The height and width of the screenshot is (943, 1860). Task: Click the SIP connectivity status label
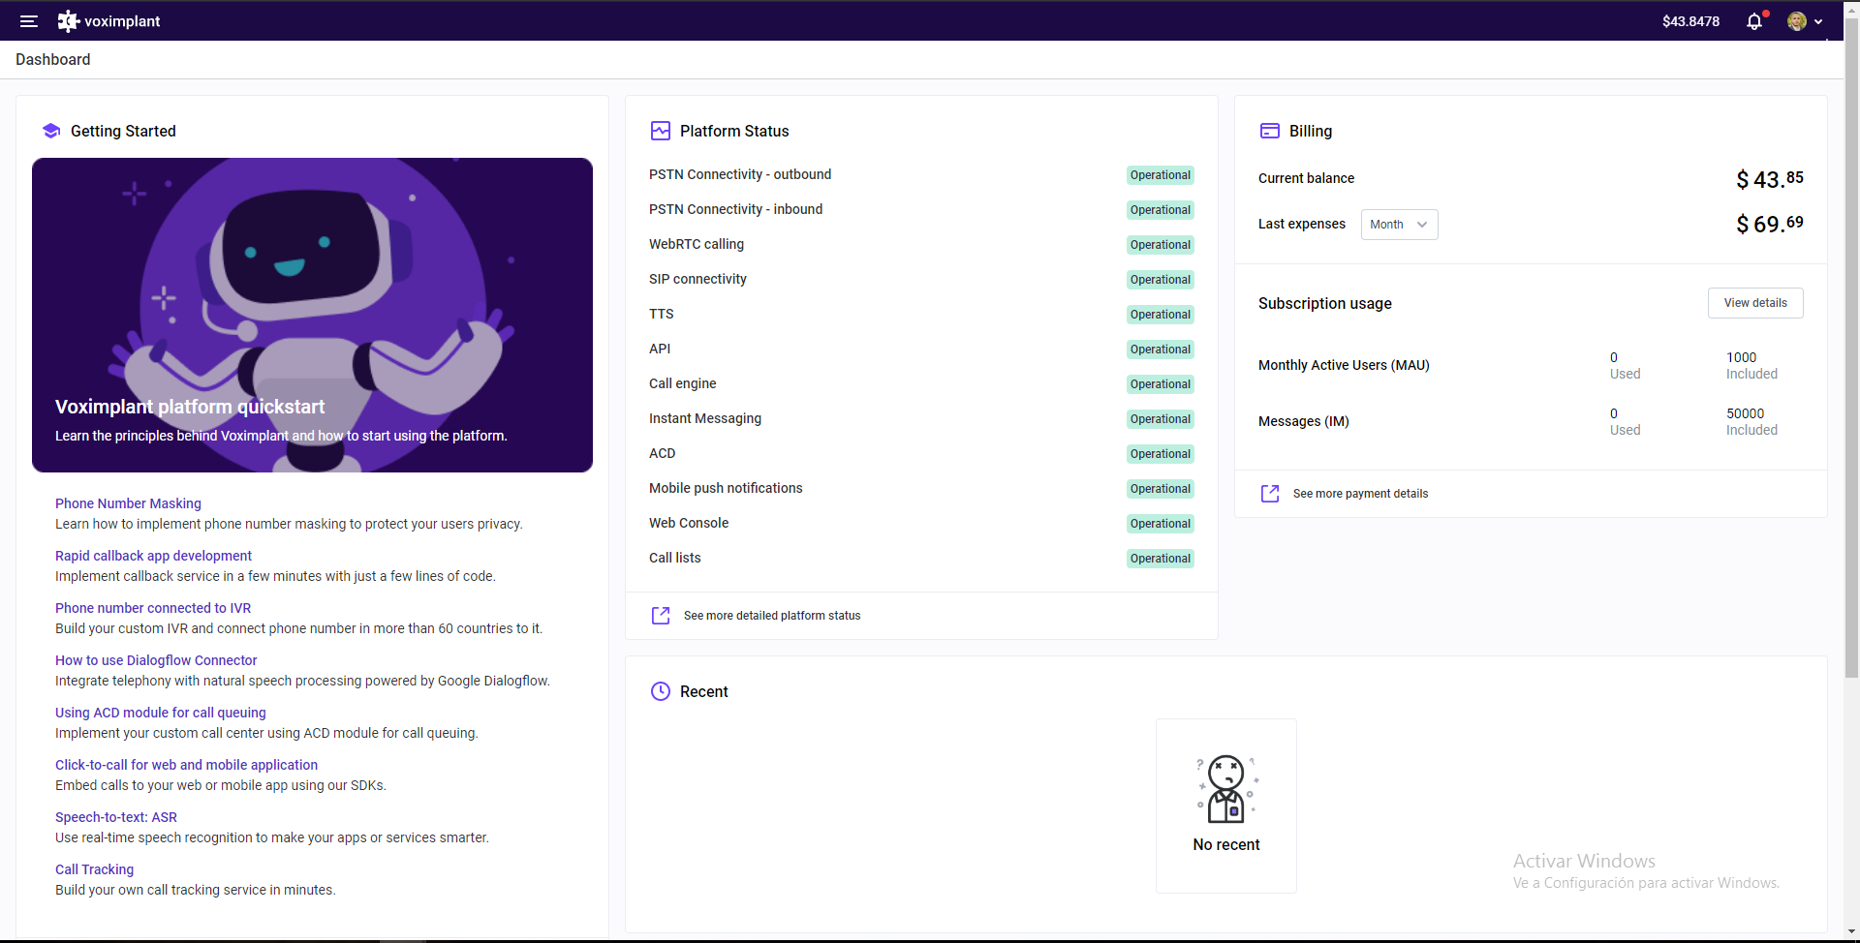[x=697, y=279]
